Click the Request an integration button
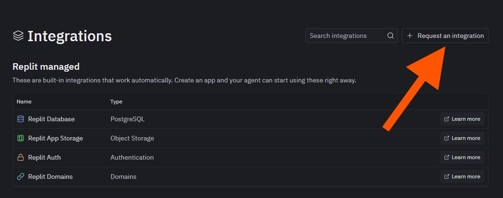 pos(445,36)
